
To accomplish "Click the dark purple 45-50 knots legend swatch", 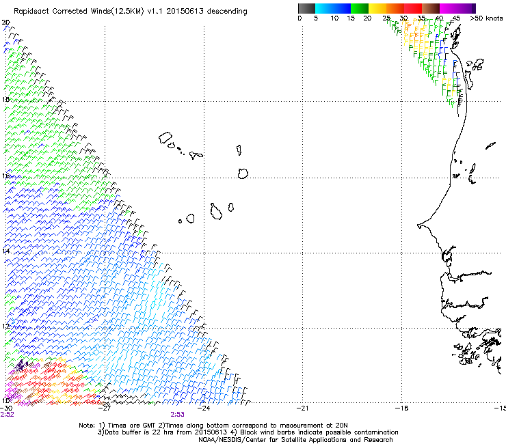I will 466,8.
